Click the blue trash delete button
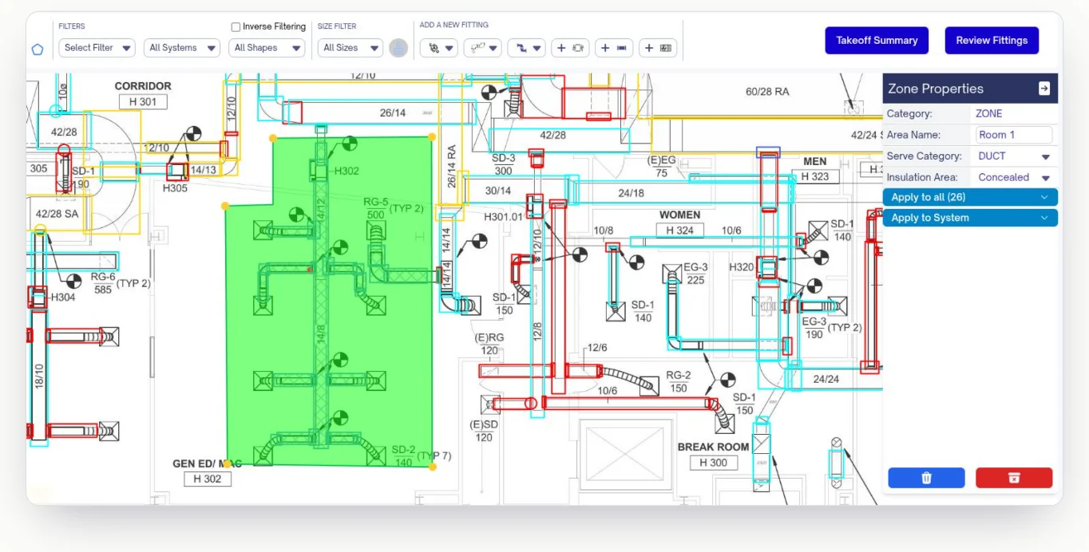The width and height of the screenshot is (1089, 552). click(x=926, y=478)
